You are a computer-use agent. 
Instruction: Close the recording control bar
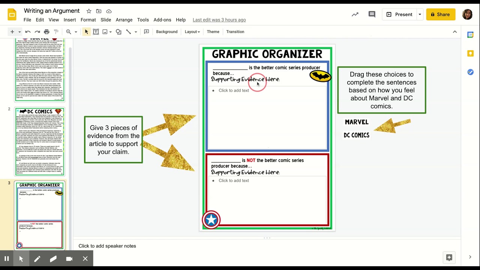pyautogui.click(x=85, y=259)
